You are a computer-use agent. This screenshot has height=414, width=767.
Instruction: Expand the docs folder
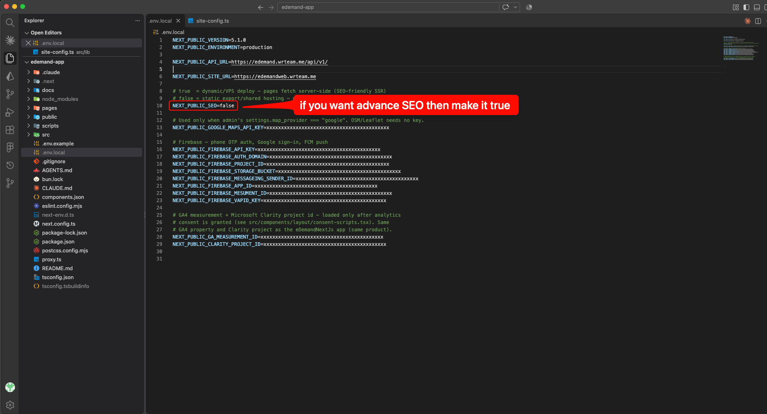28,90
